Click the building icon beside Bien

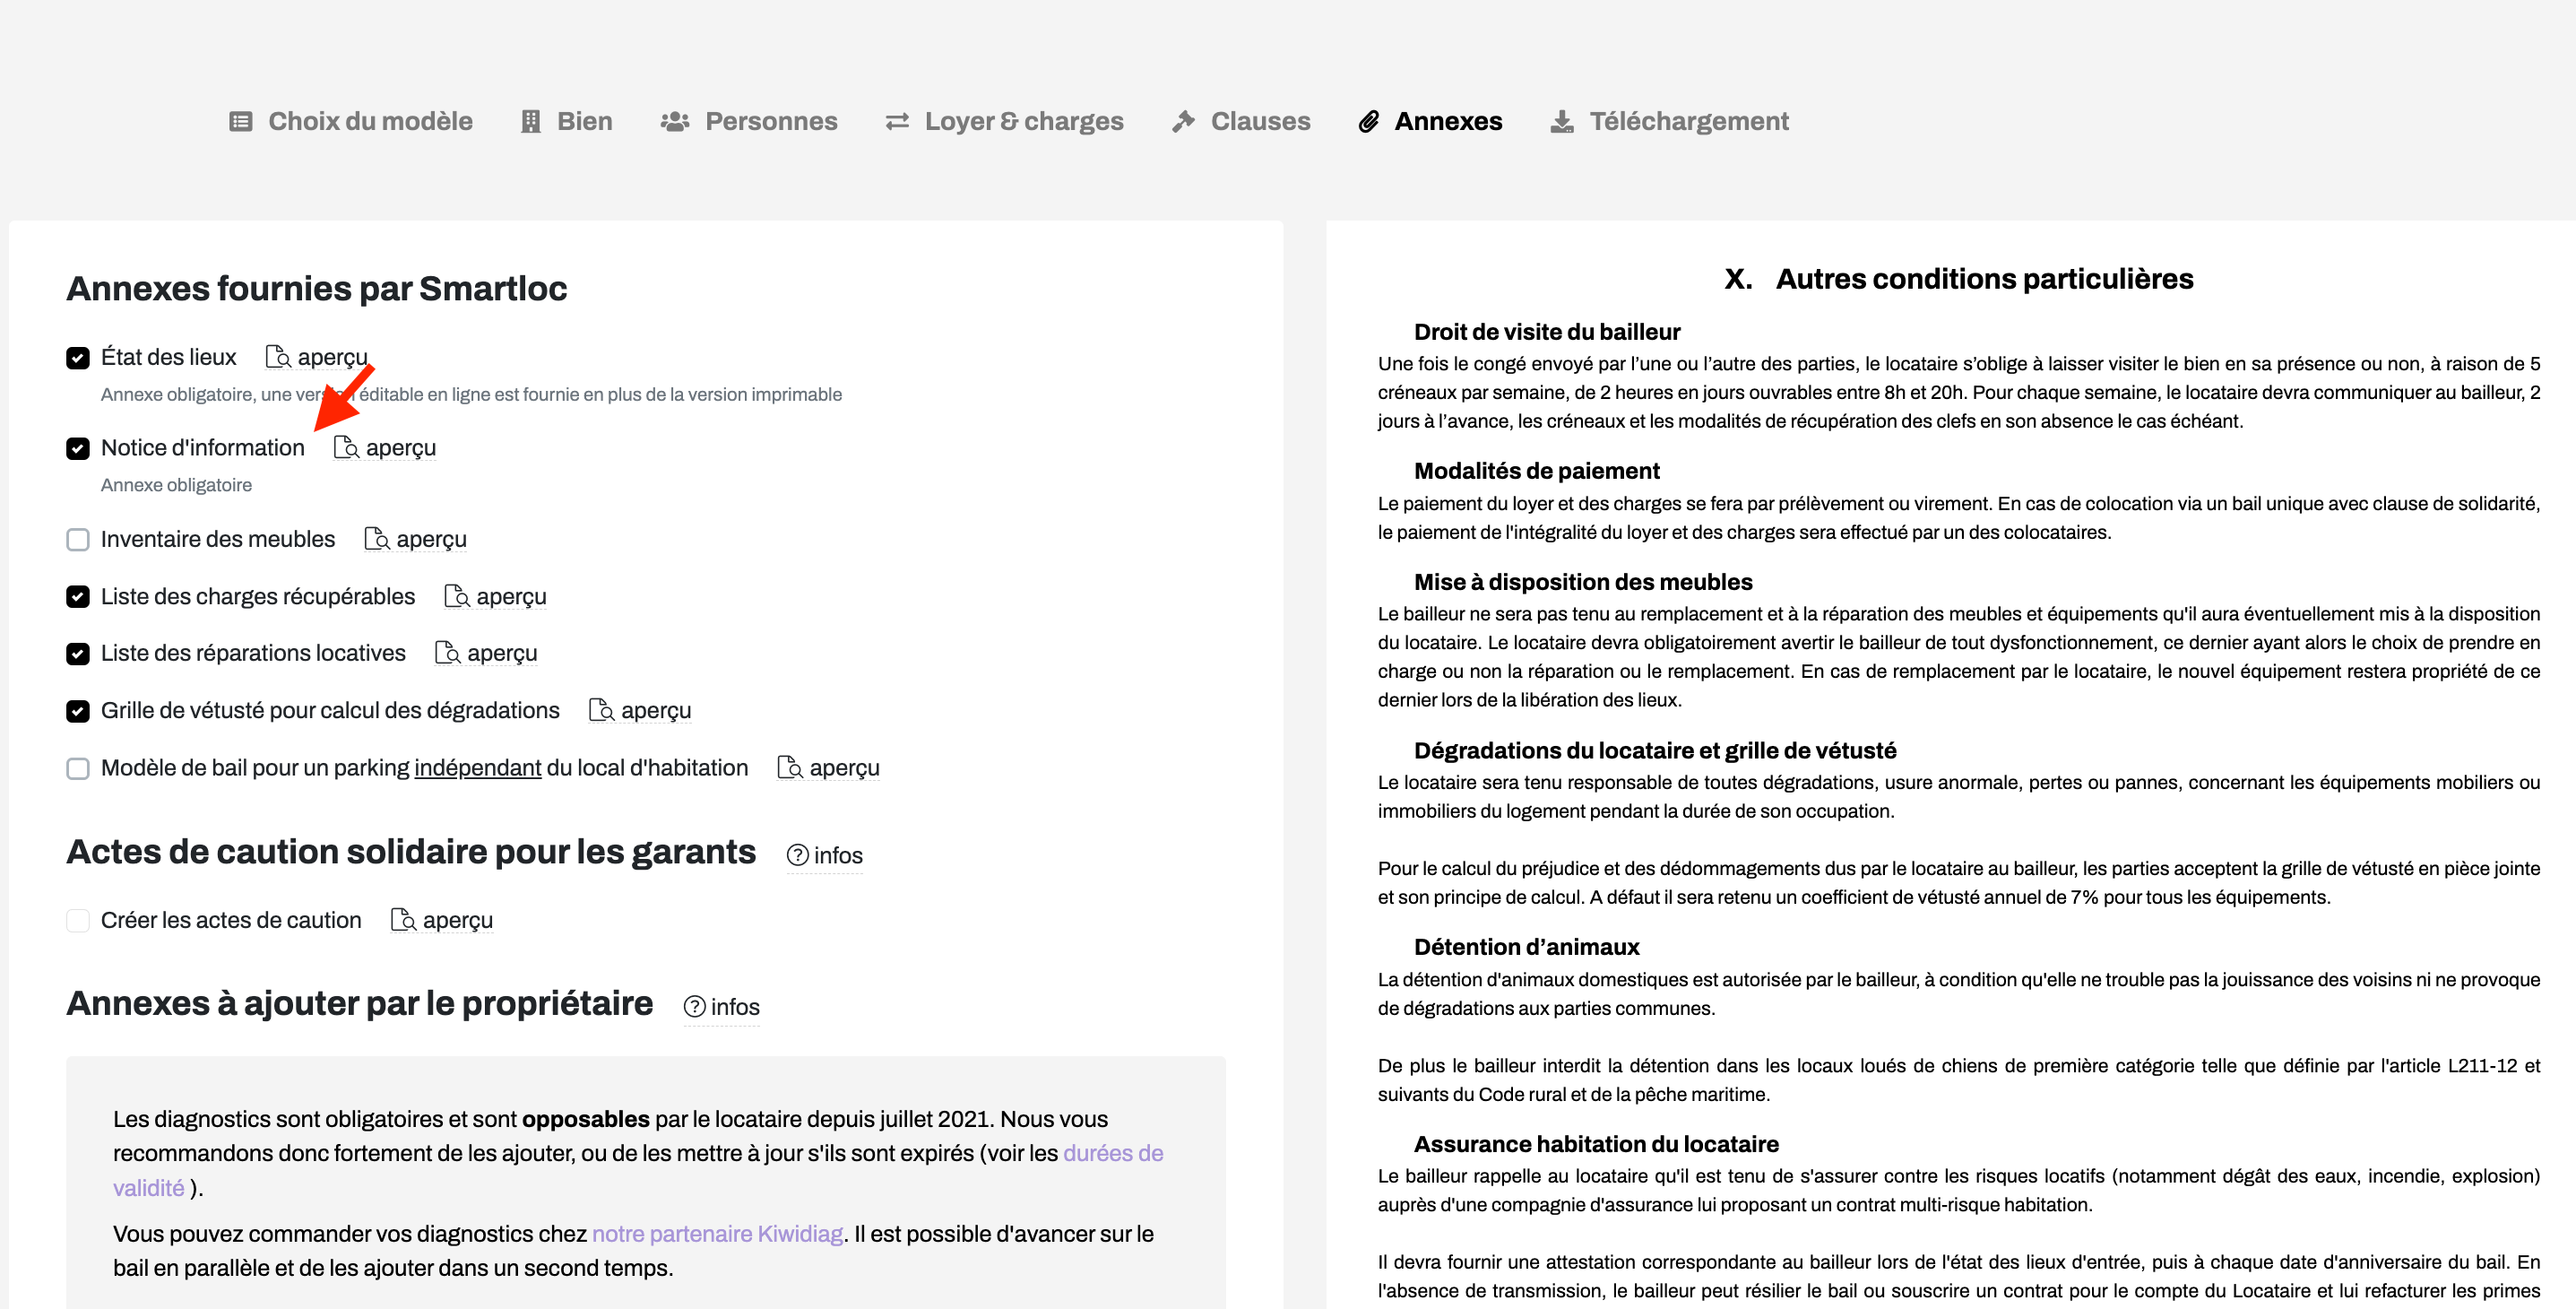coord(531,121)
